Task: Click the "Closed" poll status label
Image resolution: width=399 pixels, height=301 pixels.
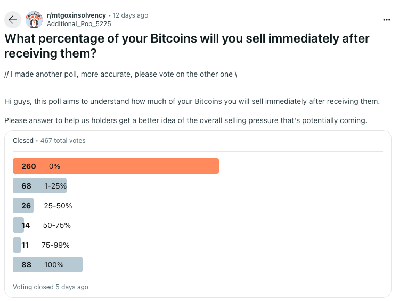Action: (23, 141)
